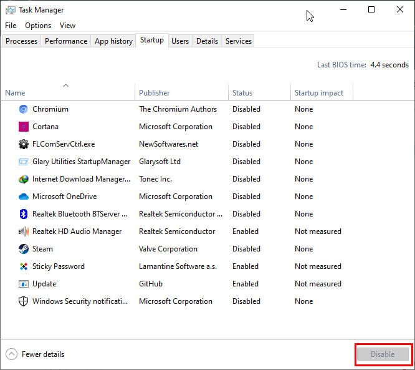Viewport: 415px width, 370px height.
Task: Click the Task Manager title bar icon
Action: [x=11, y=10]
